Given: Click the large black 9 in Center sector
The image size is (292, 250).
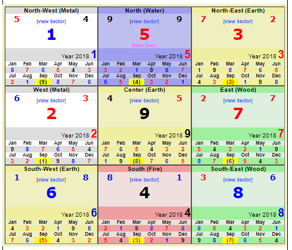Looking at the screenshot, I should coord(144,114).
